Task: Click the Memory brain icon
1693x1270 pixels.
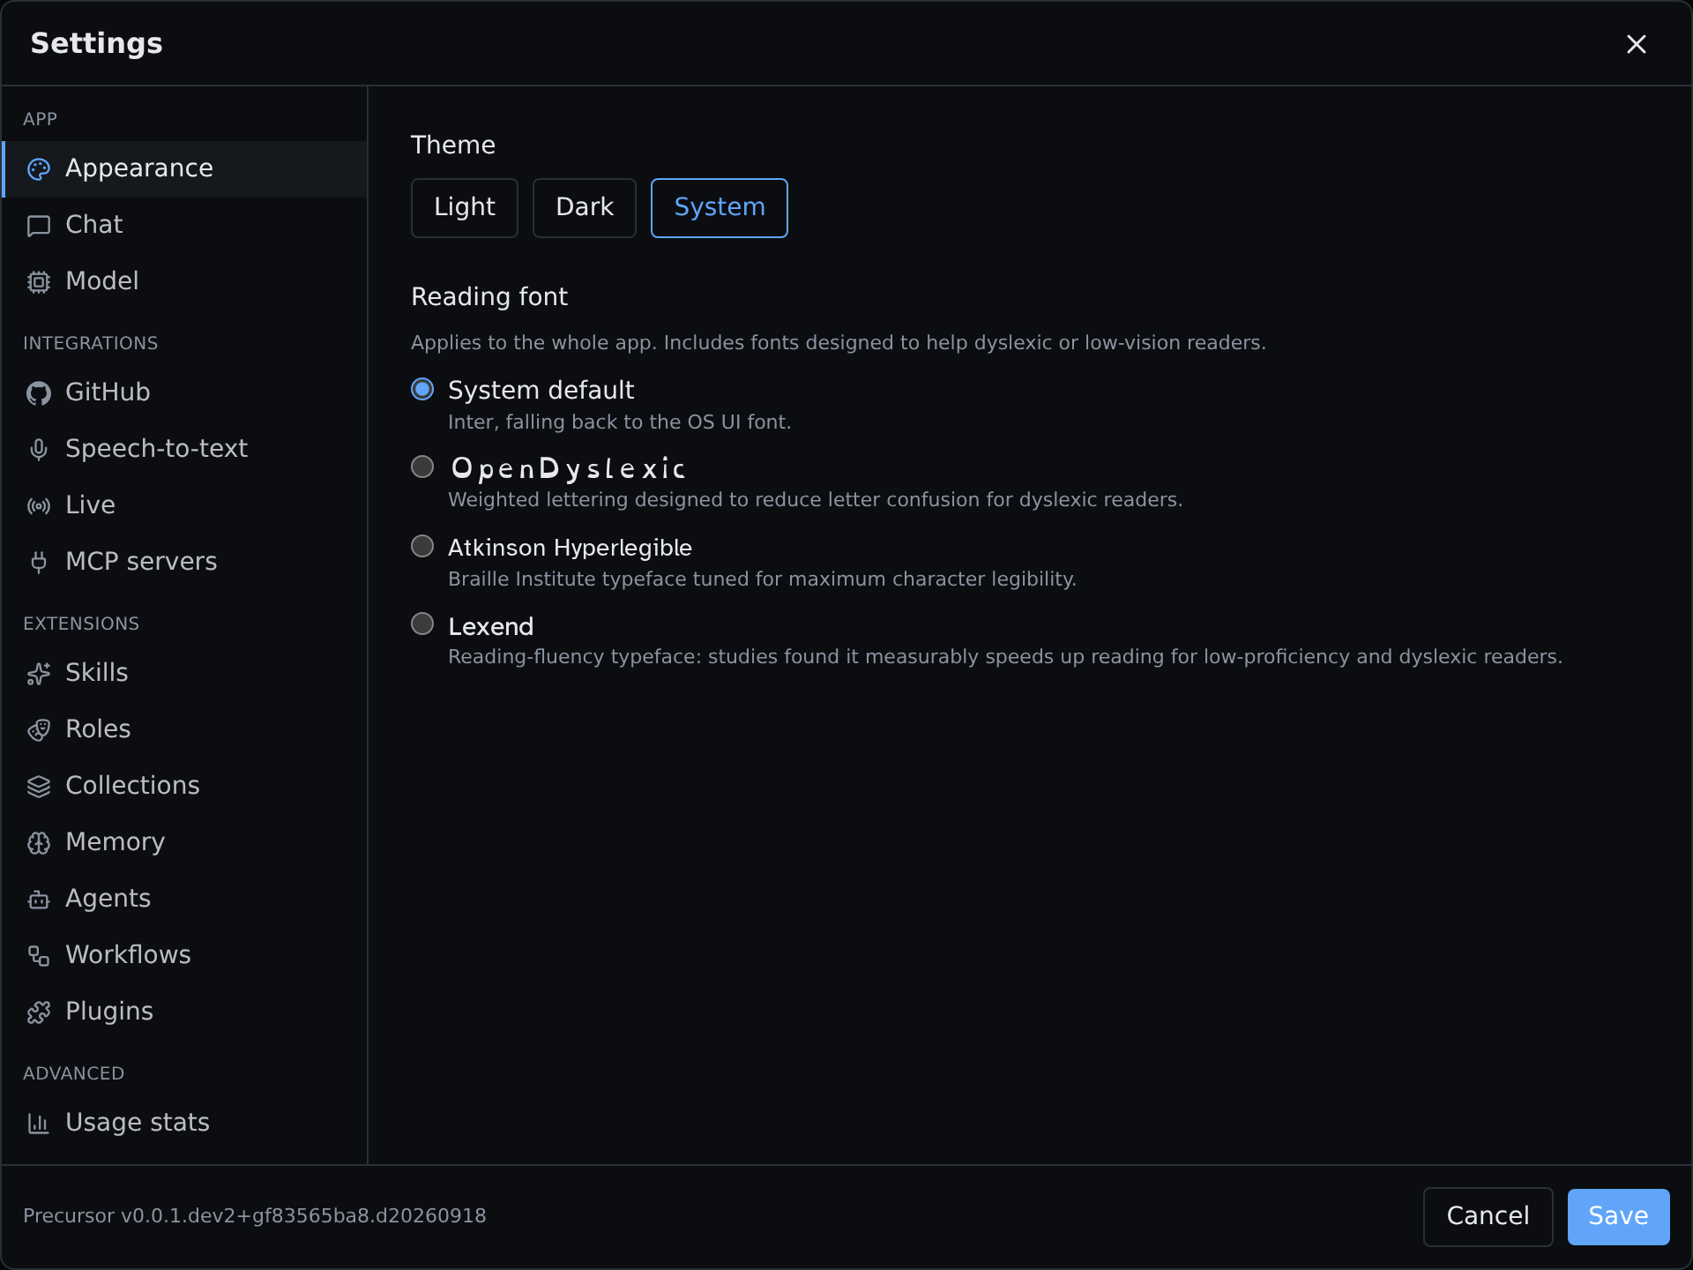Action: pos(39,843)
